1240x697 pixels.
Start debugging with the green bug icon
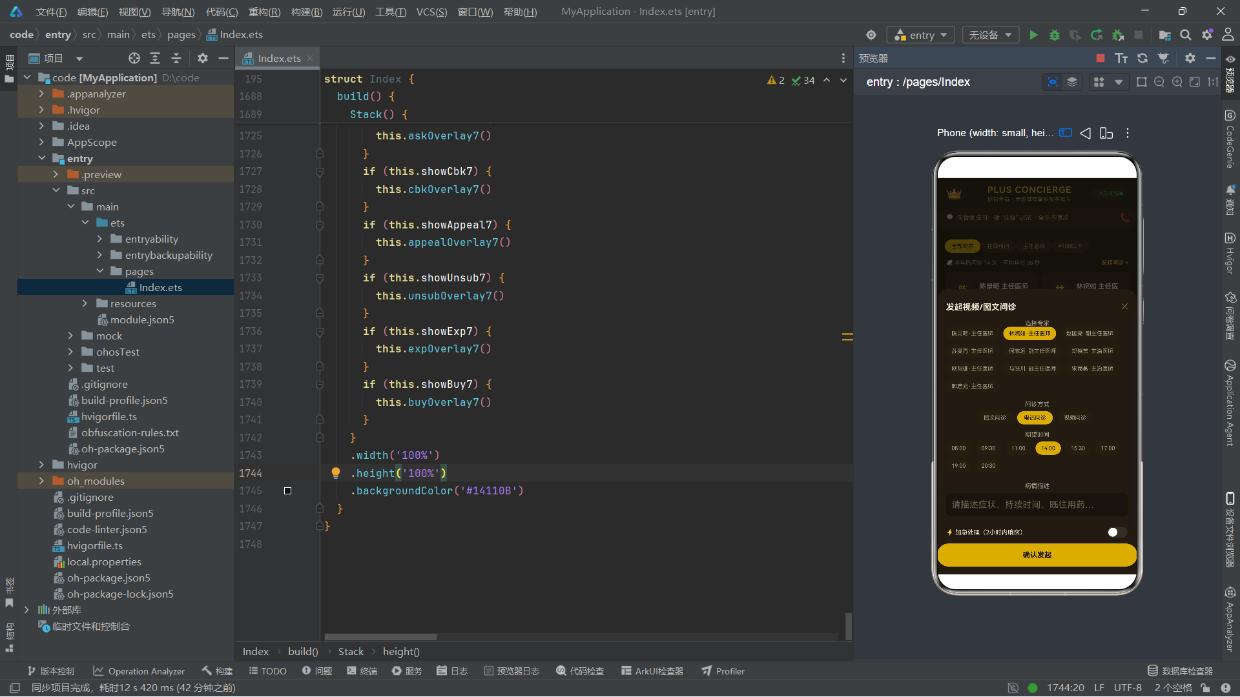[1054, 35]
